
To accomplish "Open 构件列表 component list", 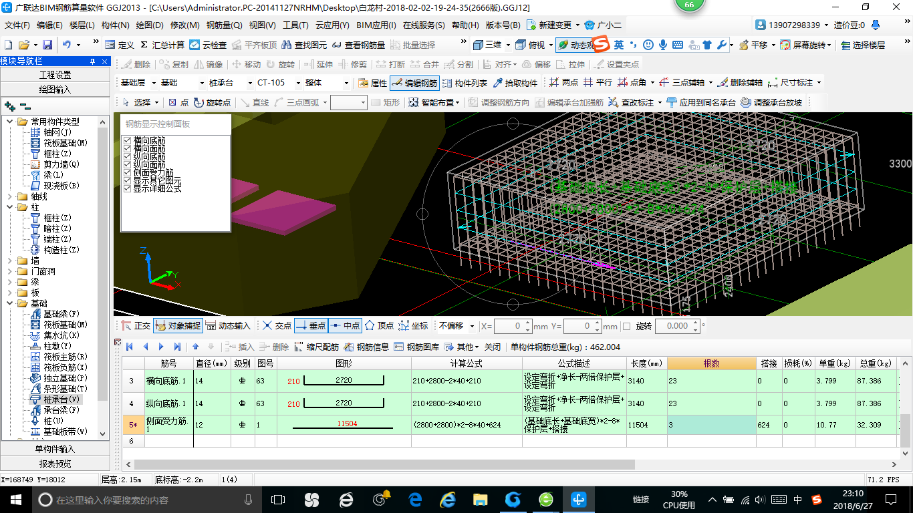I will pyautogui.click(x=465, y=83).
